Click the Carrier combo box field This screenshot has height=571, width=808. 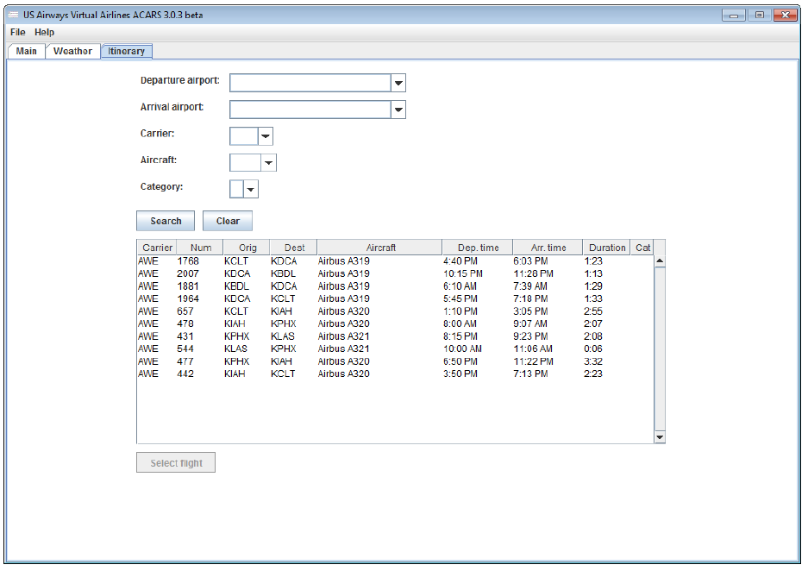pyautogui.click(x=244, y=136)
